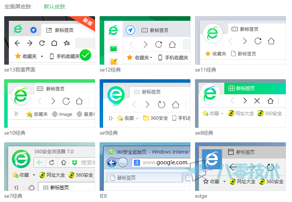Image resolution: width=292 pixels, height=202 pixels.
Task: Click the green 新标签页 tab in se8 preview
Action: 255,88
